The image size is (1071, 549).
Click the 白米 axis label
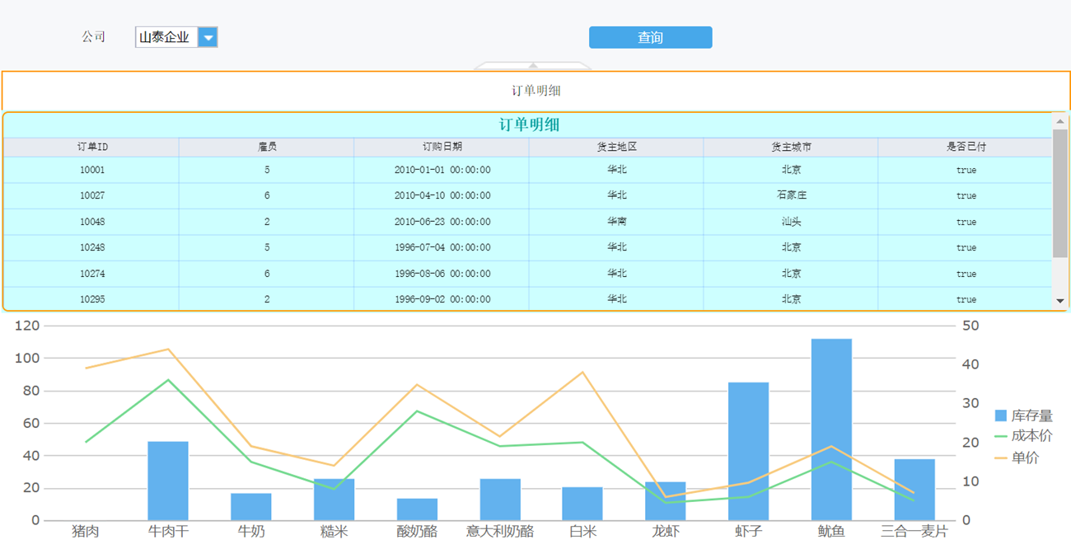tap(582, 532)
